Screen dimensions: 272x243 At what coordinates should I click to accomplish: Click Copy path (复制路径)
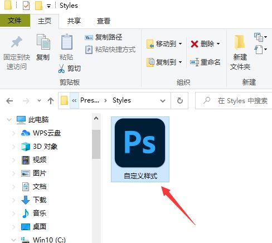pyautogui.click(x=103, y=37)
